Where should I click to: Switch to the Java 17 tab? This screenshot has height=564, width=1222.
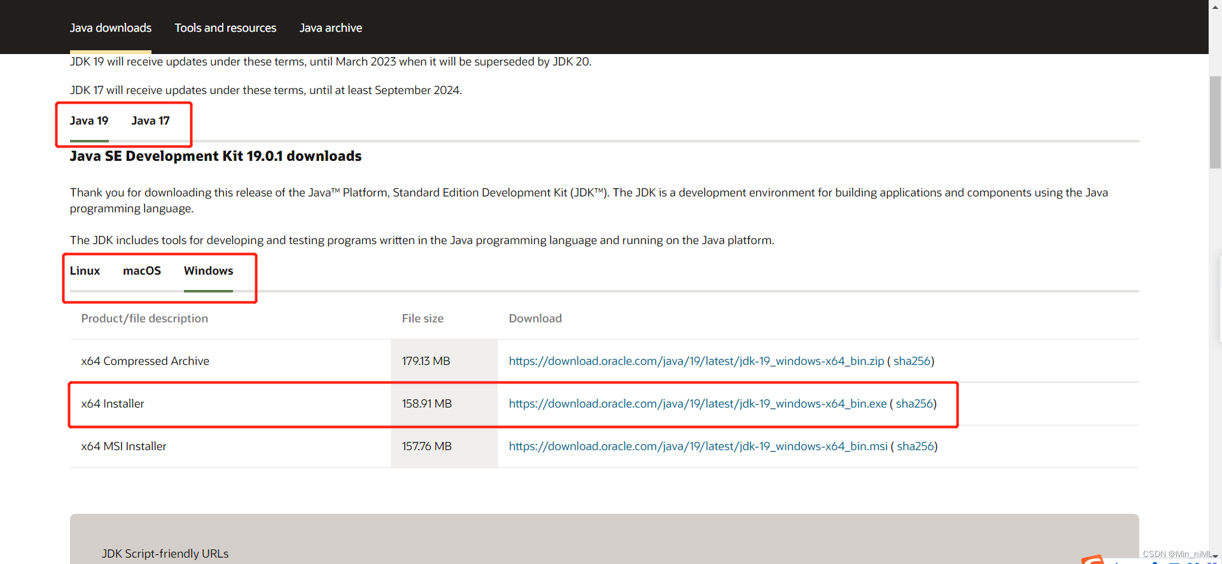coord(151,121)
